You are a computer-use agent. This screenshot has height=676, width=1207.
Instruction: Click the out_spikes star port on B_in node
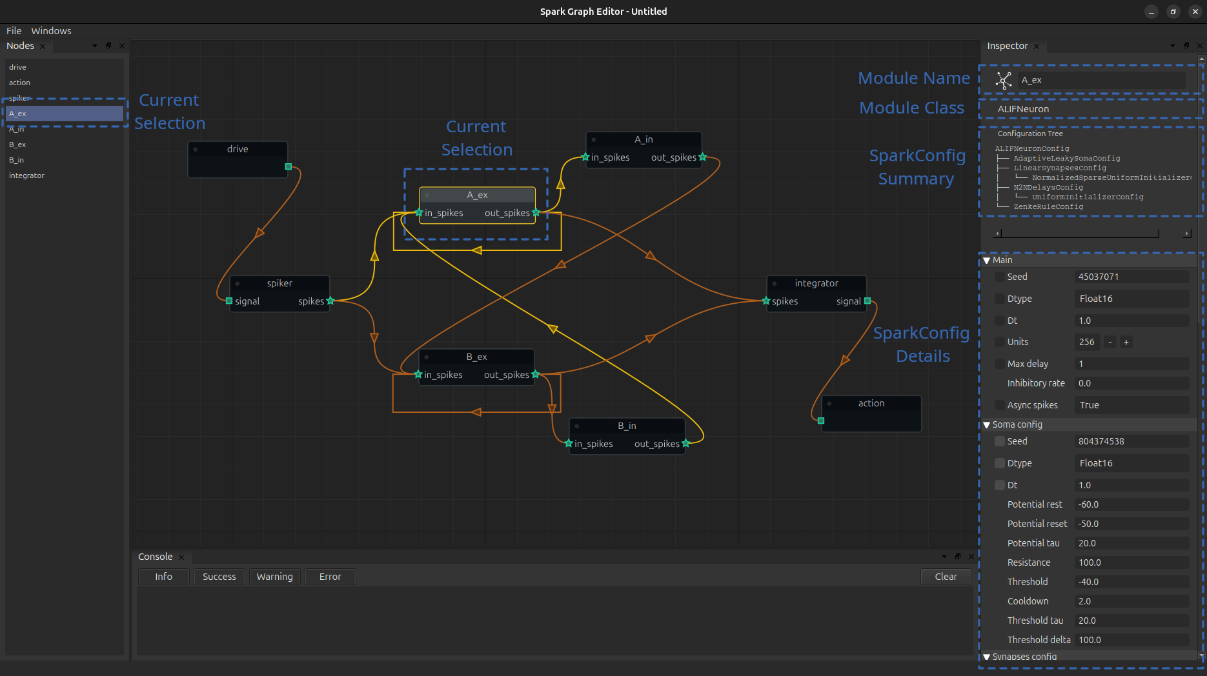685,443
